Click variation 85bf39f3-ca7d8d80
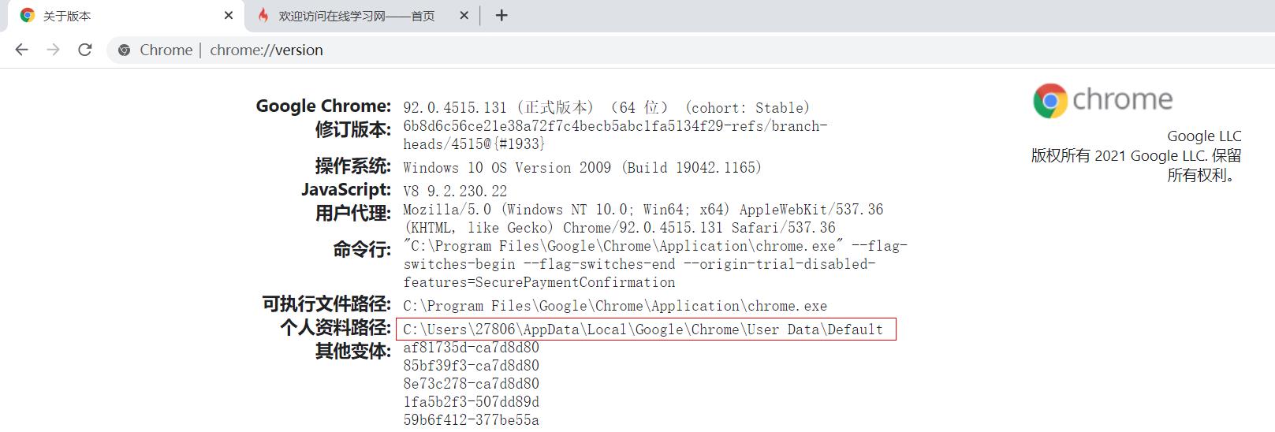The image size is (1275, 432). pos(471,366)
